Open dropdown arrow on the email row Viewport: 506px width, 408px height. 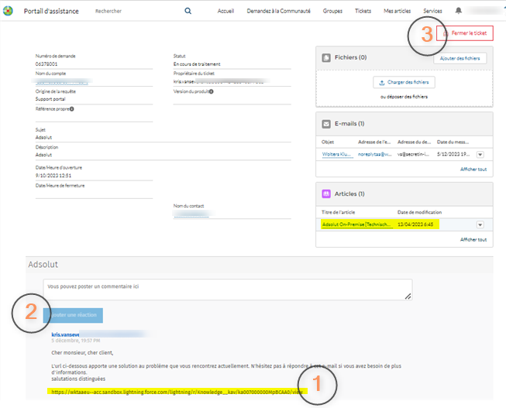(480, 155)
